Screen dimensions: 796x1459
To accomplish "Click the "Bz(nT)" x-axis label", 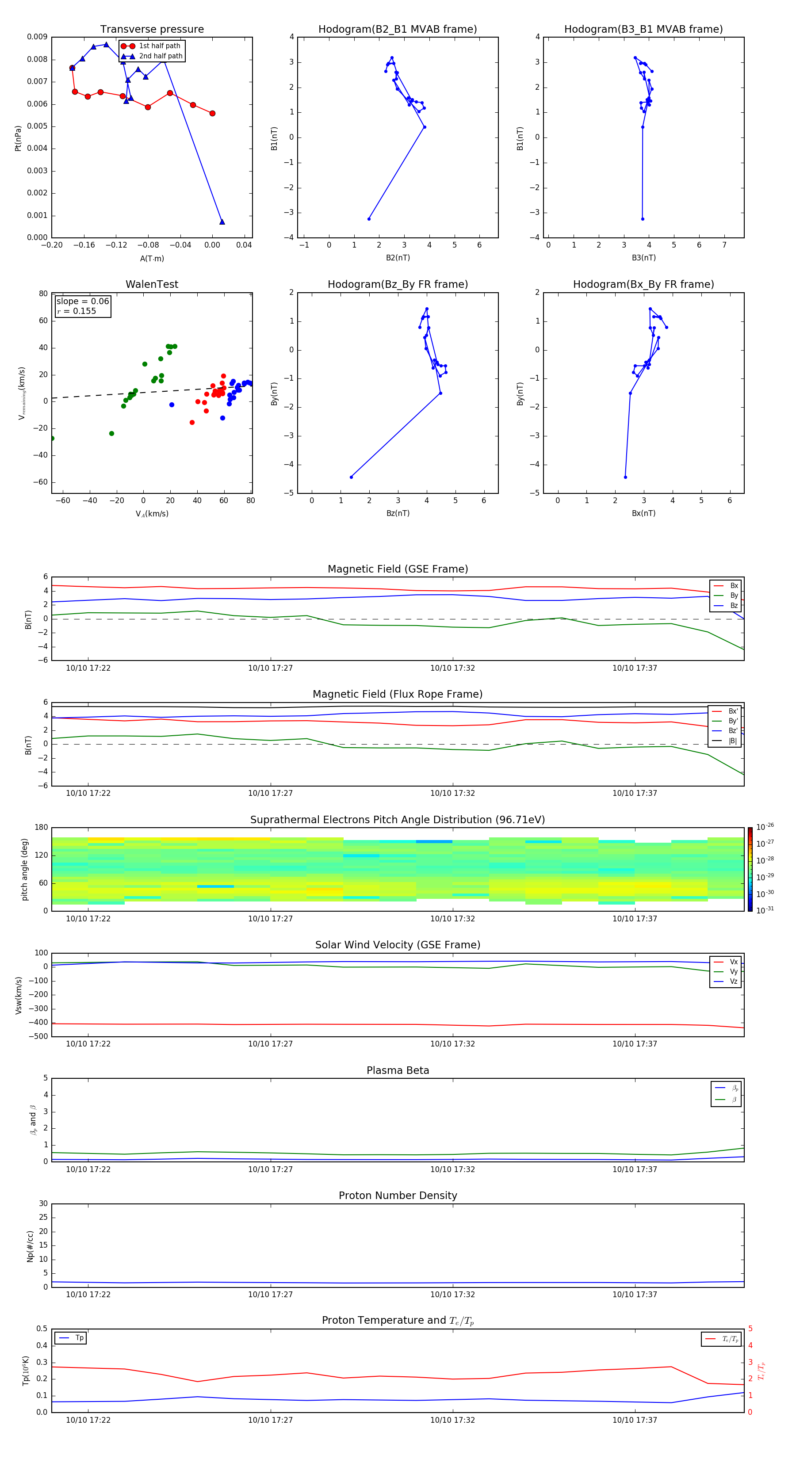I will (398, 513).
